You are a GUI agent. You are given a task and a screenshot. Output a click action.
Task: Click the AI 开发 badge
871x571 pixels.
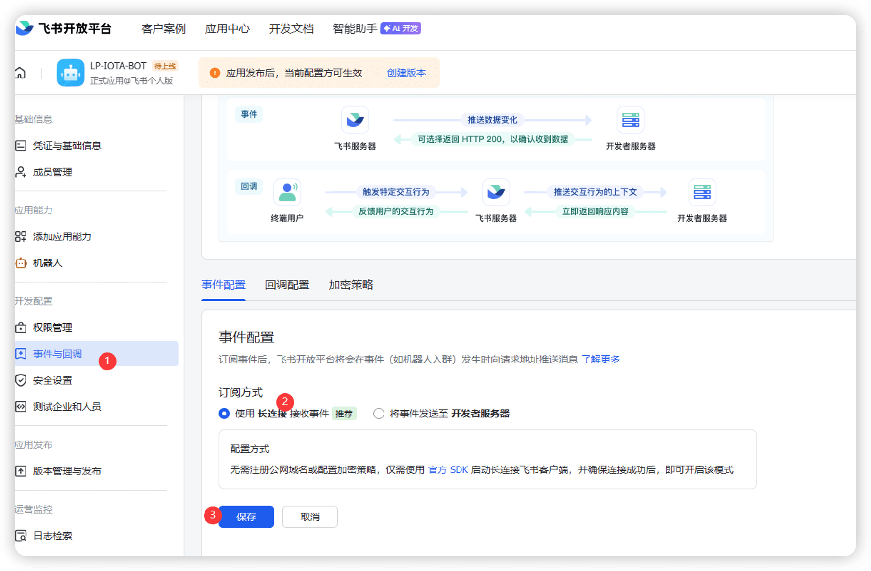401,28
